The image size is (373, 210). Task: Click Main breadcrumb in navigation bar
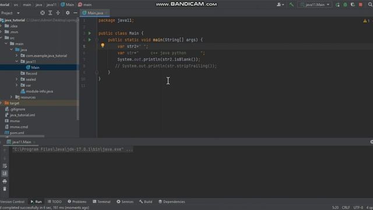pos(68,5)
